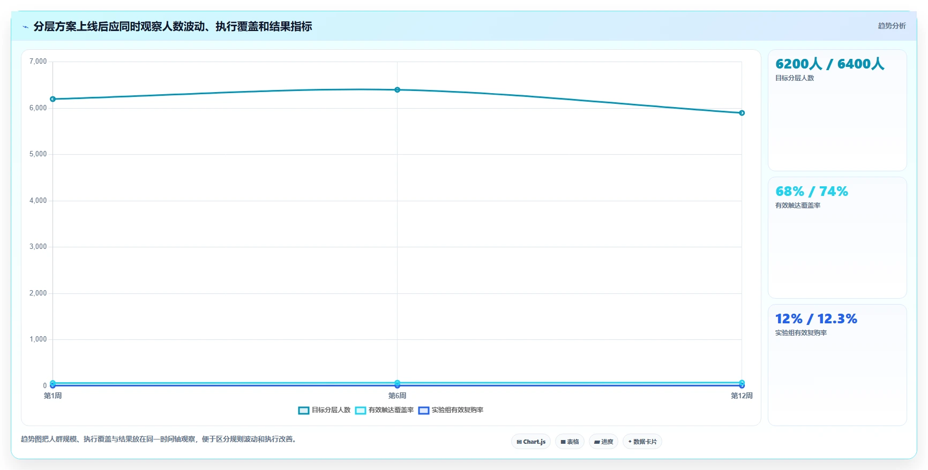Click the 目标分层人数 legend label
Screen dimensions: 928x470
(331, 410)
